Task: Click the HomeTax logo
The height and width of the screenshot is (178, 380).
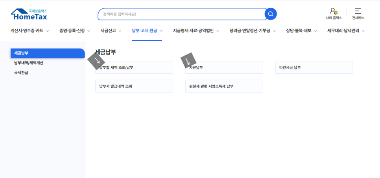Action: click(x=29, y=15)
